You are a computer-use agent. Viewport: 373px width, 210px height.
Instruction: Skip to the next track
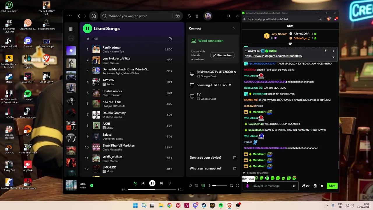coord(161,183)
